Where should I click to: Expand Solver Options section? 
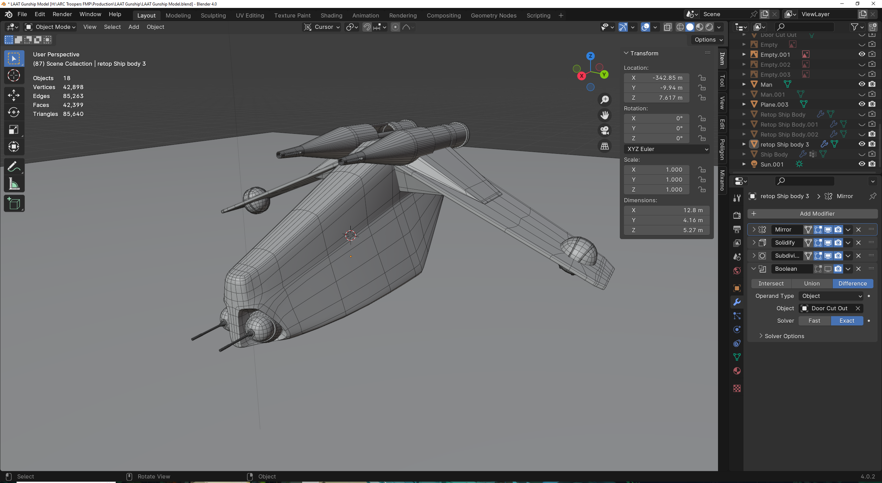point(781,336)
